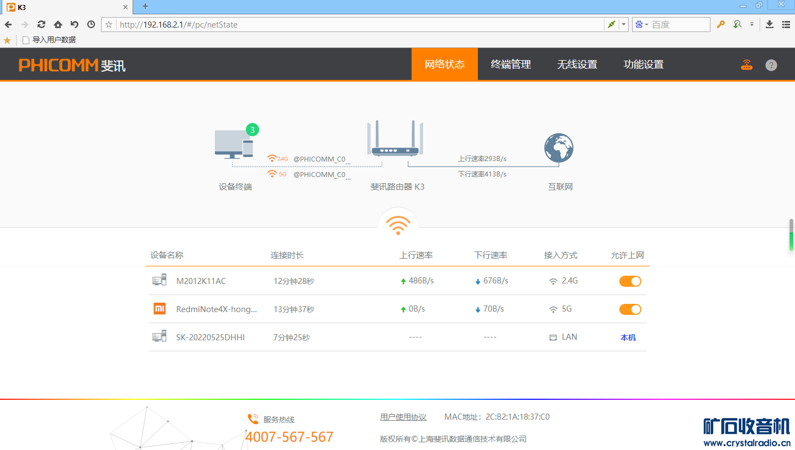Image resolution: width=795 pixels, height=450 pixels.
Task: Go to browser home page icon
Action: point(58,24)
